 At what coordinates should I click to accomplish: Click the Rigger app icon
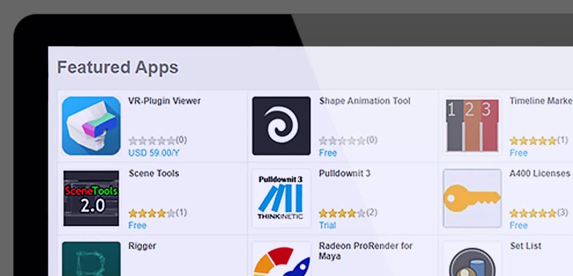[x=91, y=259]
